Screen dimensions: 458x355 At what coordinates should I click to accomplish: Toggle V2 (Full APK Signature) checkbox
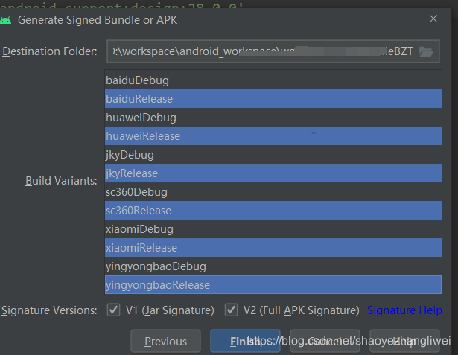(x=231, y=310)
